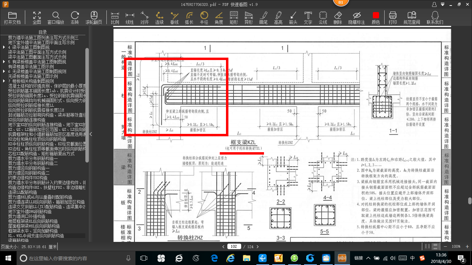Expand the '4 梁平法施工图制图规' outline node

pyautogui.click(x=4, y=47)
